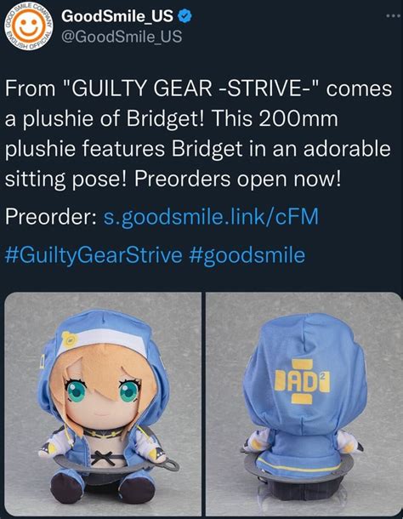Click "Preorders open now!" sentence
403x519 pixels.
[237, 179]
